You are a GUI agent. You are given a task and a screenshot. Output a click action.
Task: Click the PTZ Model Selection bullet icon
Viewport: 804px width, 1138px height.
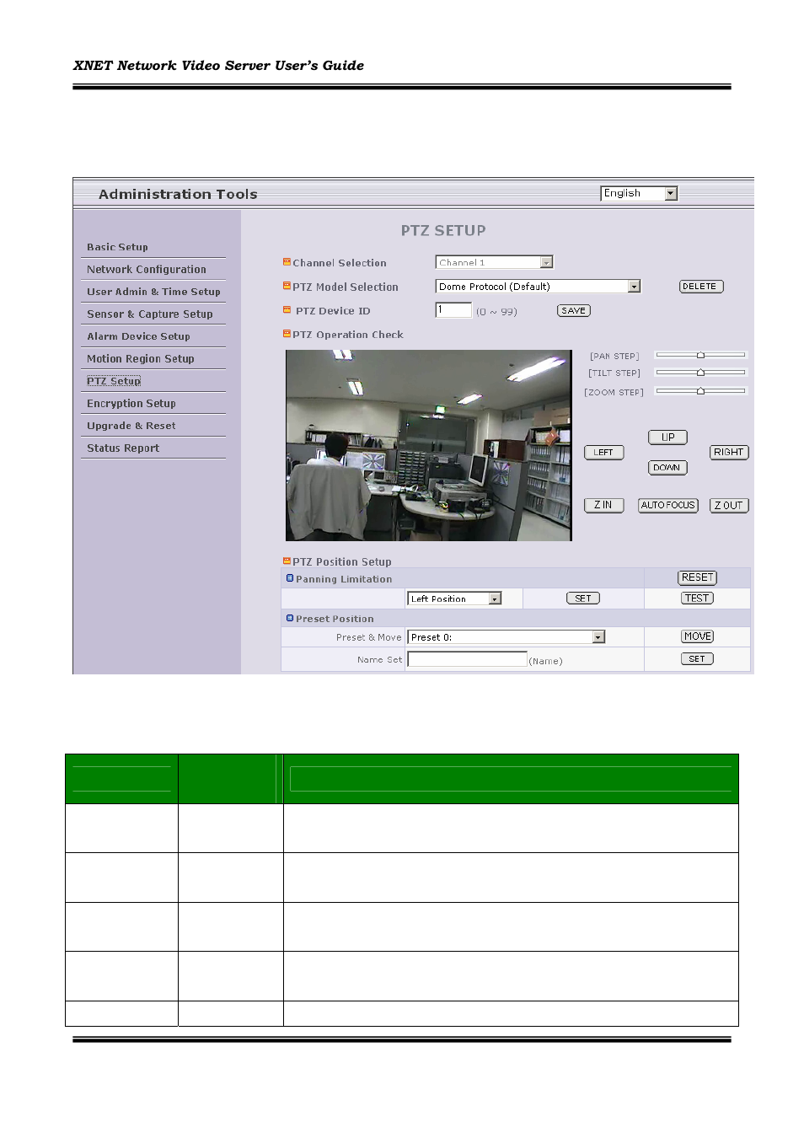tap(287, 286)
